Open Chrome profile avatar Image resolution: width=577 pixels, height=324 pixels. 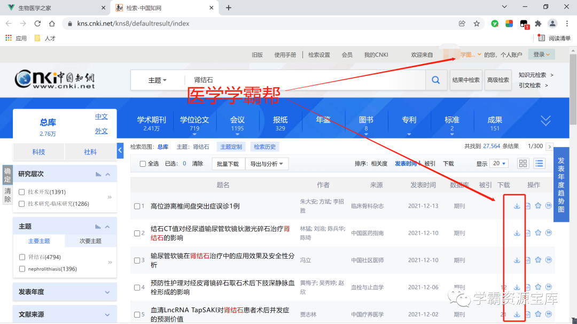[552, 24]
